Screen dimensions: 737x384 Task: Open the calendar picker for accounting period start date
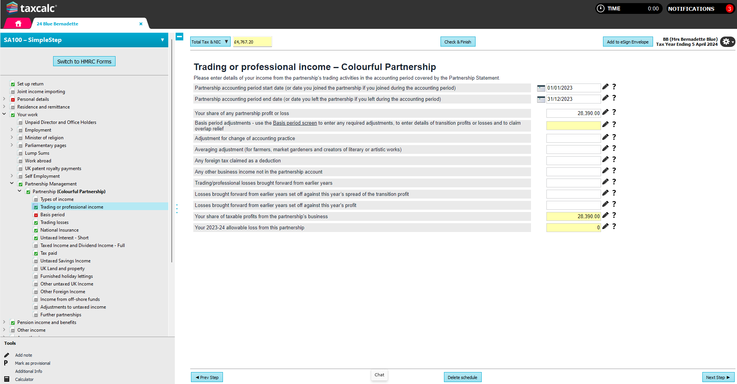coord(541,88)
